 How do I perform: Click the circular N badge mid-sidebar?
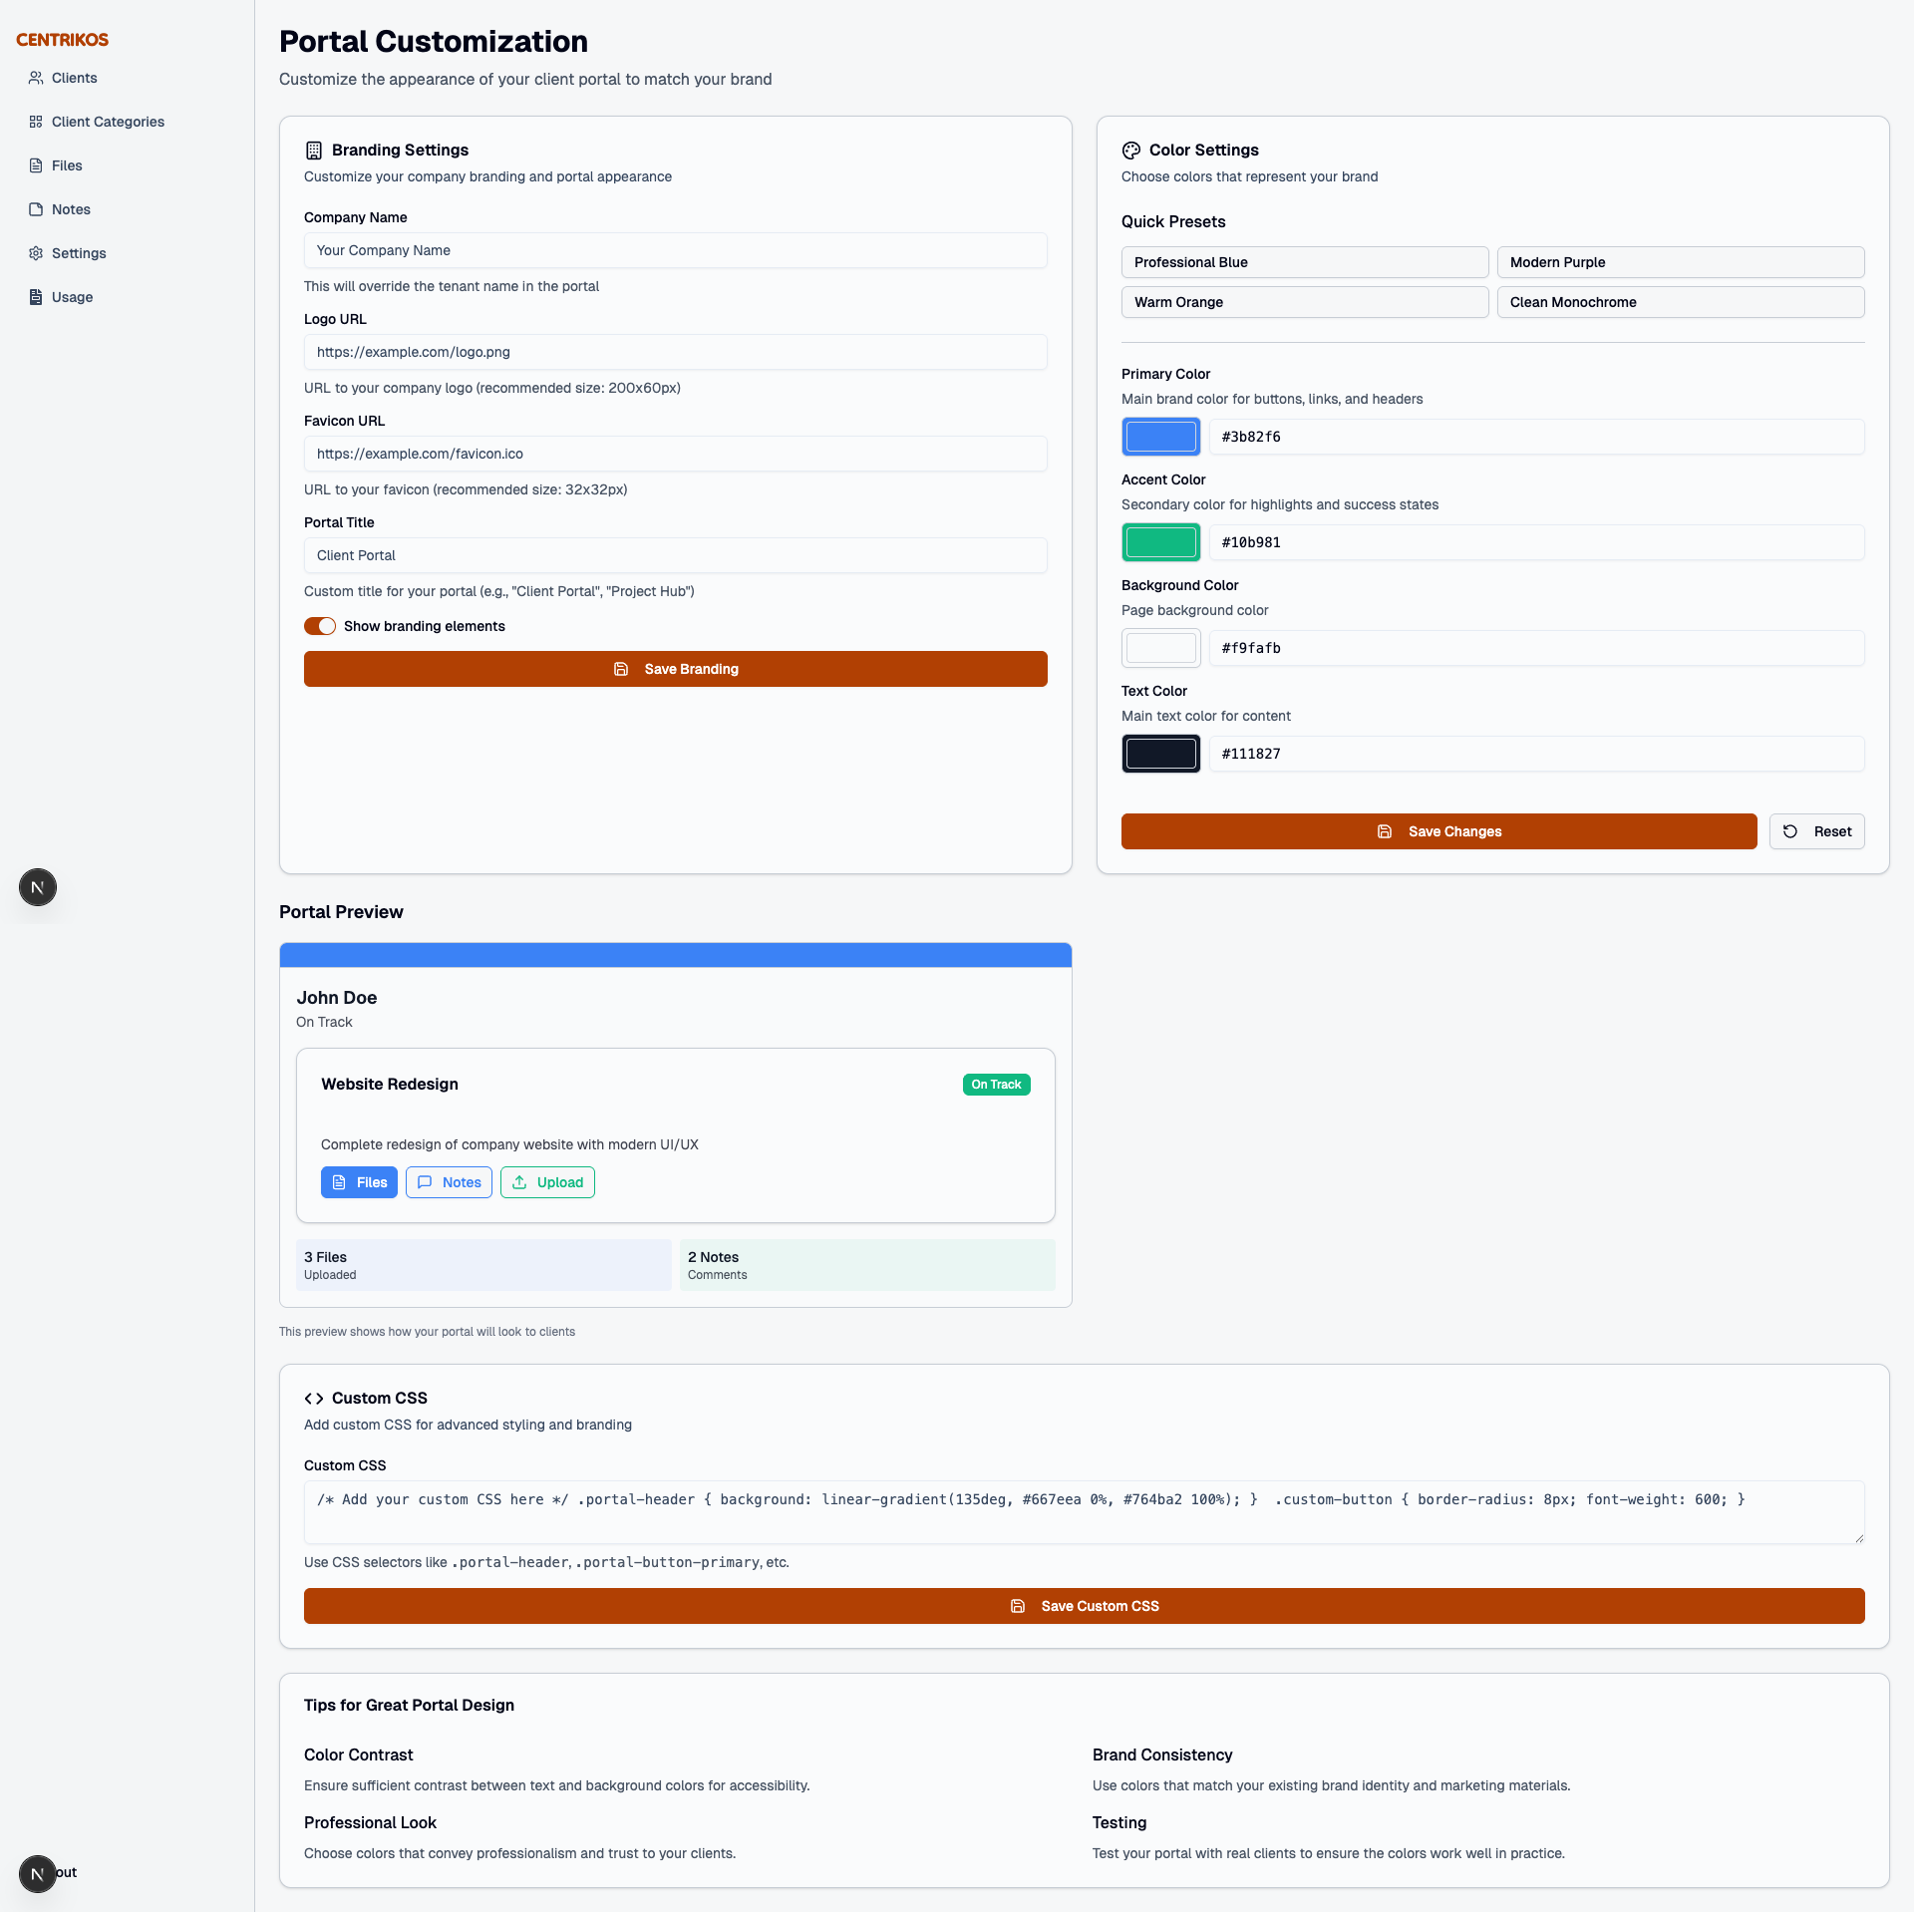38,887
